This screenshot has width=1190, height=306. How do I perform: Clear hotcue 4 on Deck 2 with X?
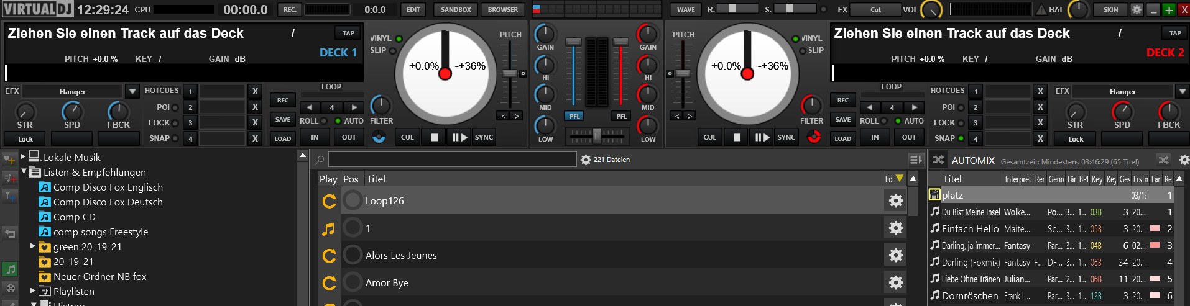coord(1040,138)
